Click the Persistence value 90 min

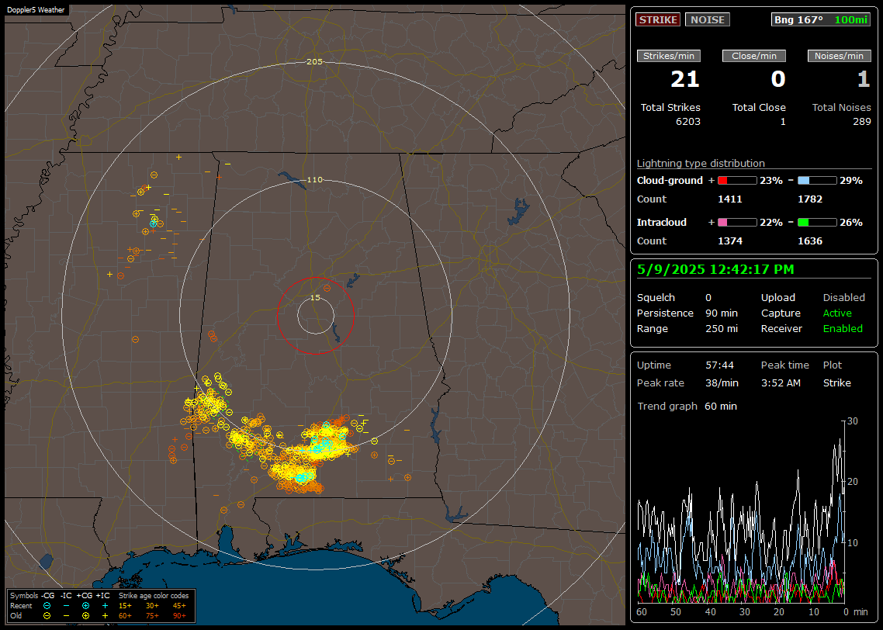click(x=722, y=313)
